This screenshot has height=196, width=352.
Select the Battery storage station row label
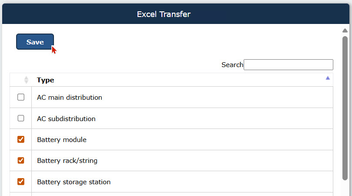tap(74, 182)
